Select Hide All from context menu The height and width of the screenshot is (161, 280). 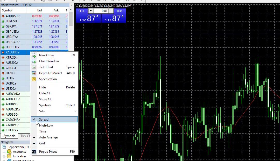pos(45,93)
